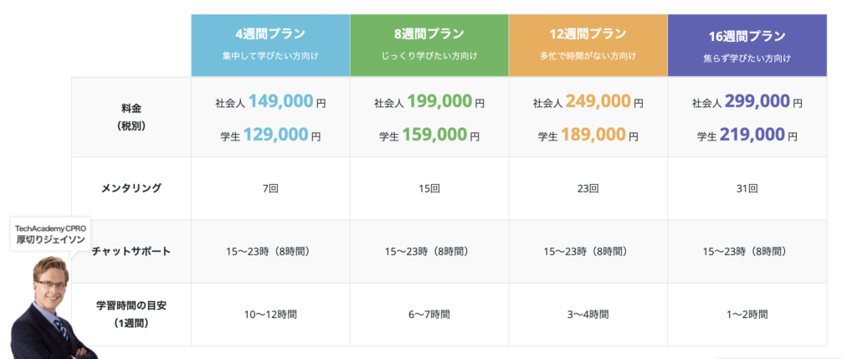The width and height of the screenshot is (857, 359).
Task: Click the 4週間プラン header
Action: pos(269,35)
